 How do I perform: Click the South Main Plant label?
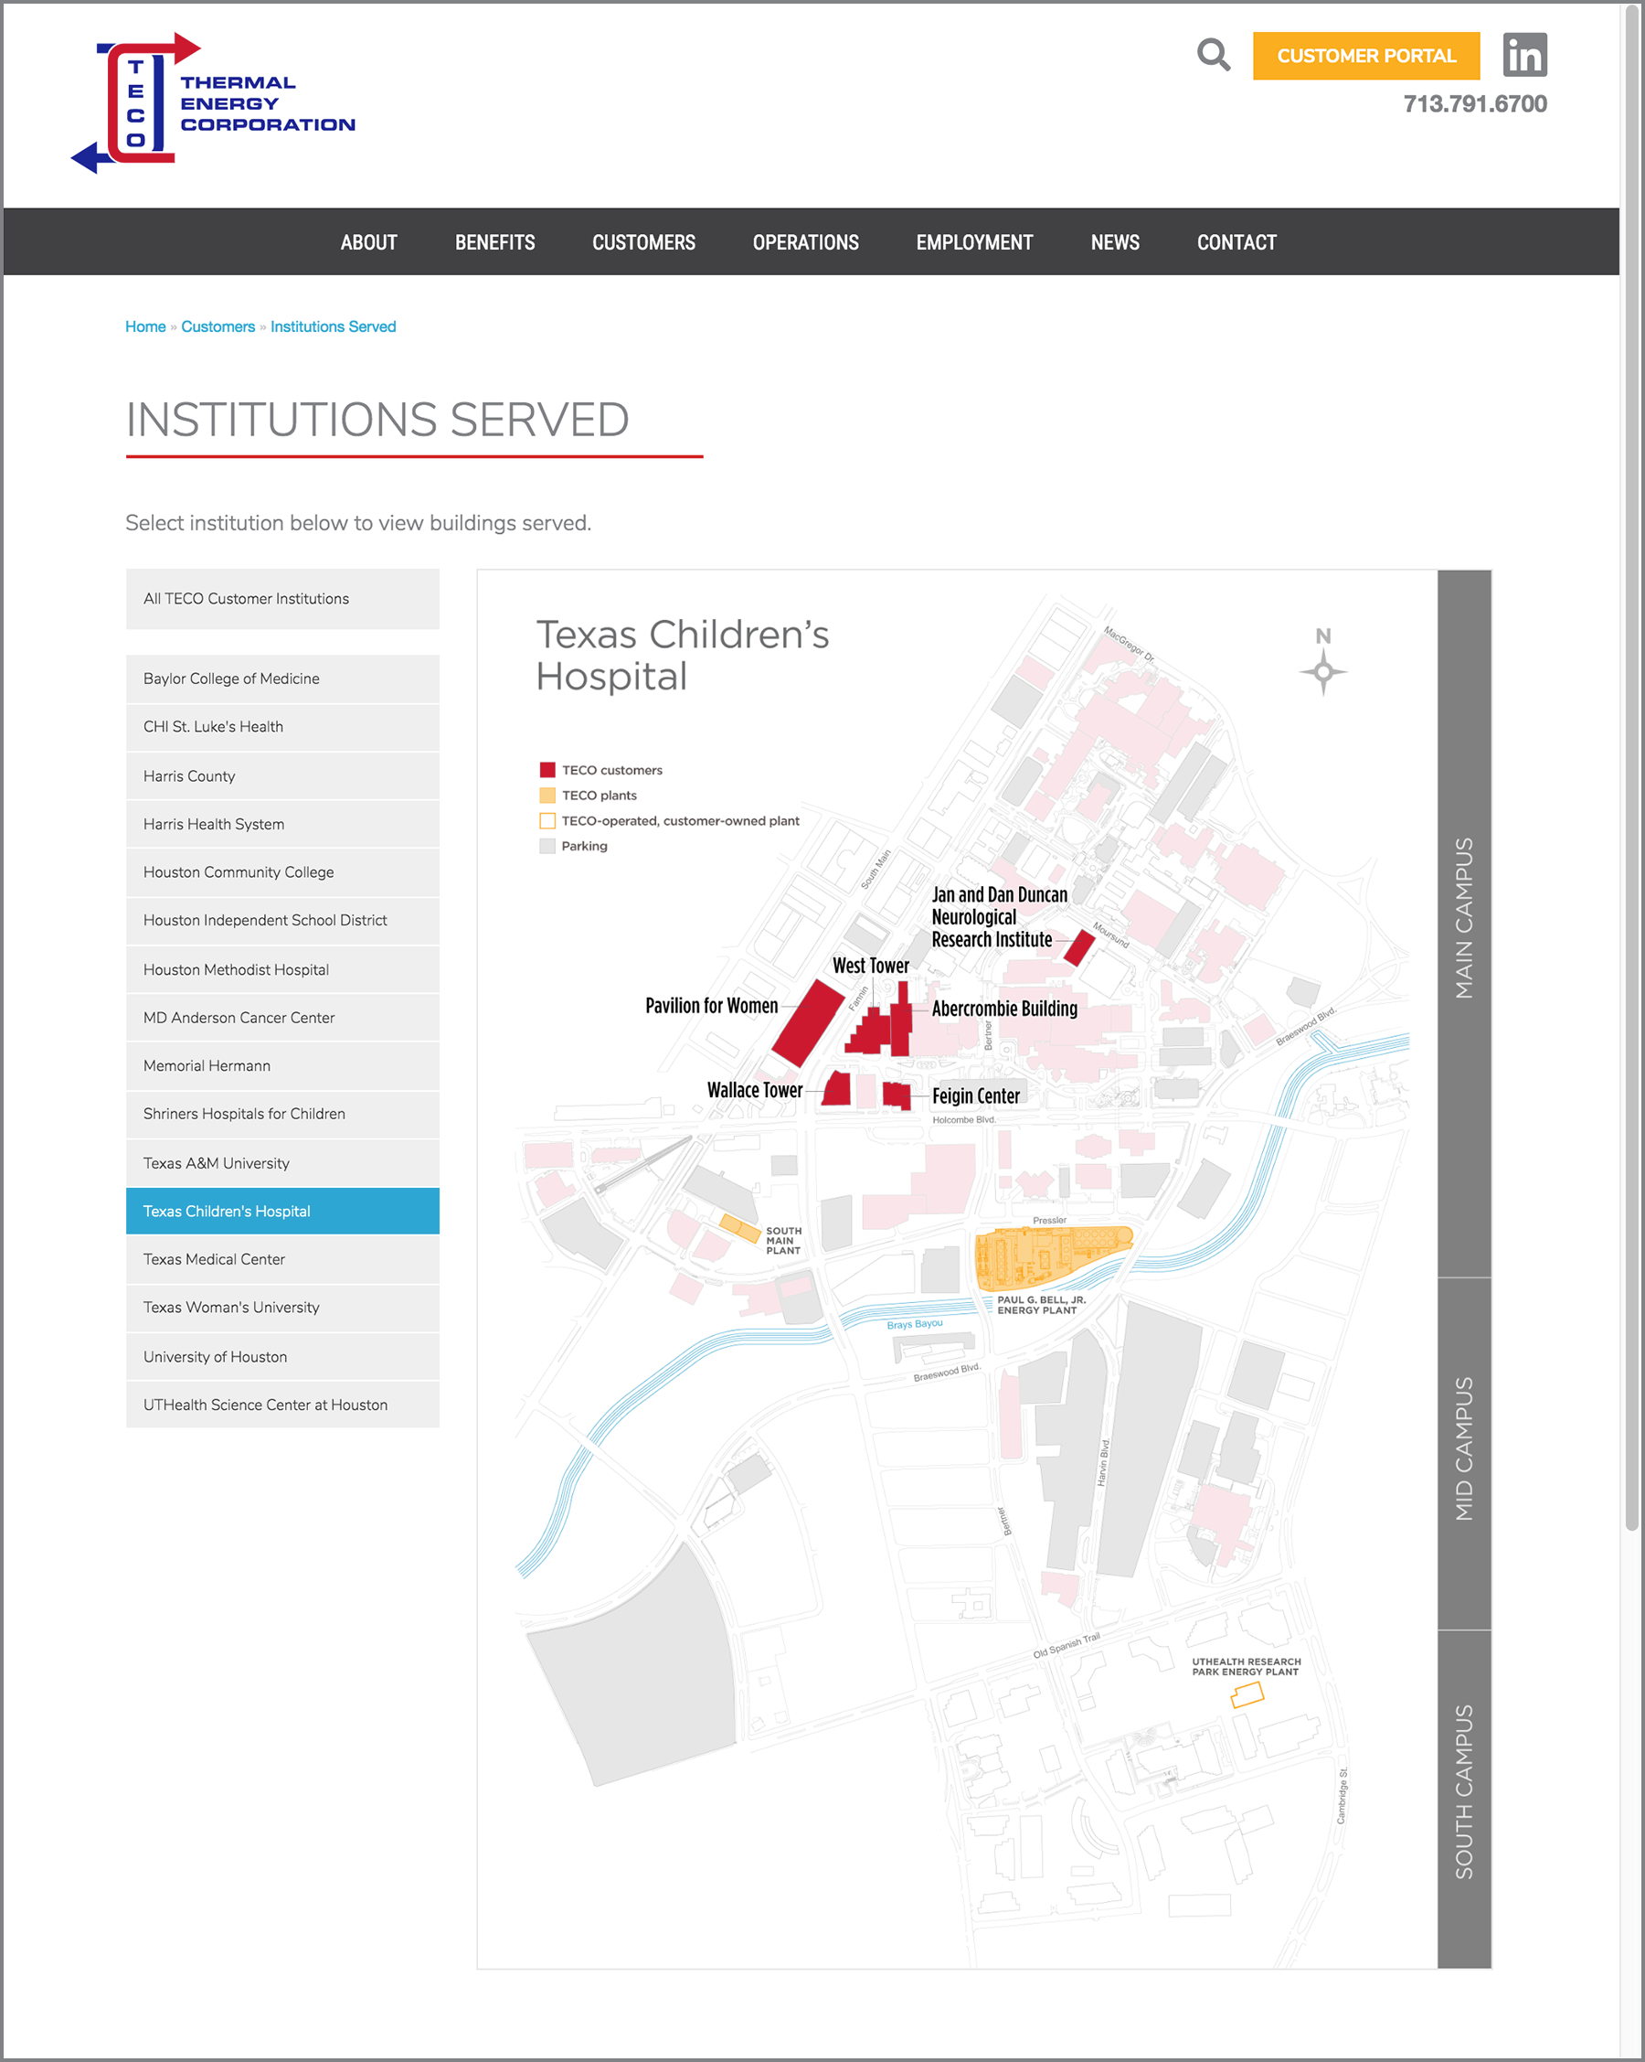click(x=784, y=1241)
